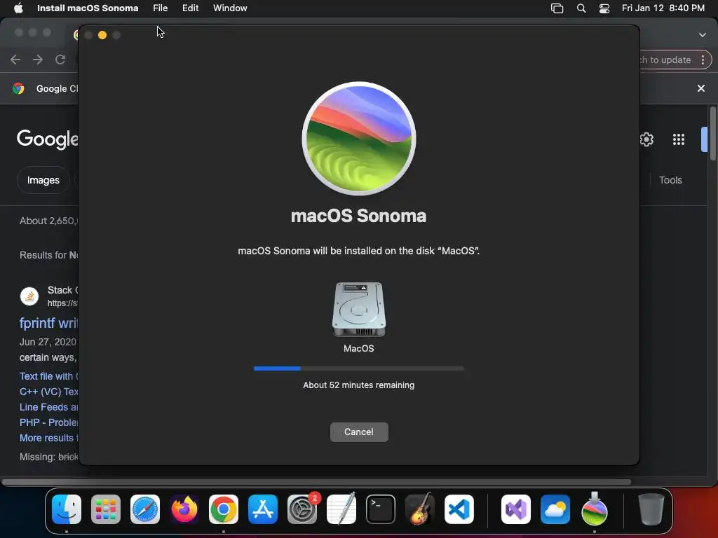The image size is (718, 538).
Task: Open TextEdit from the Dock
Action: pyautogui.click(x=341, y=509)
